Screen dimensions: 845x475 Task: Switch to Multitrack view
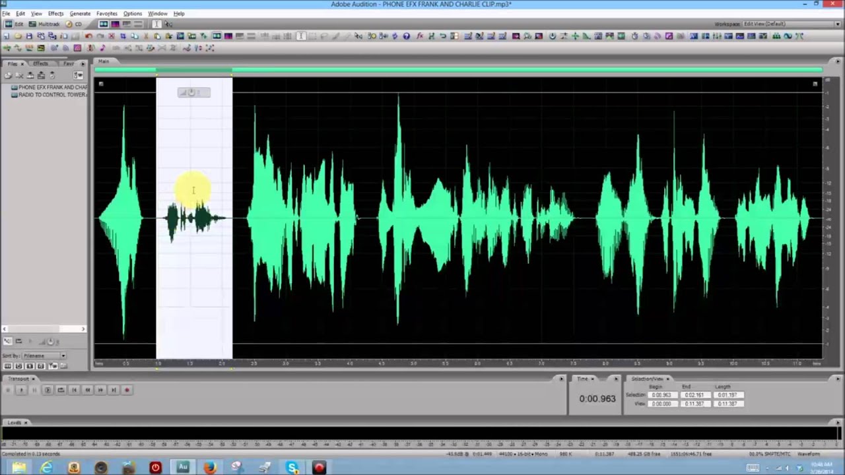44,24
